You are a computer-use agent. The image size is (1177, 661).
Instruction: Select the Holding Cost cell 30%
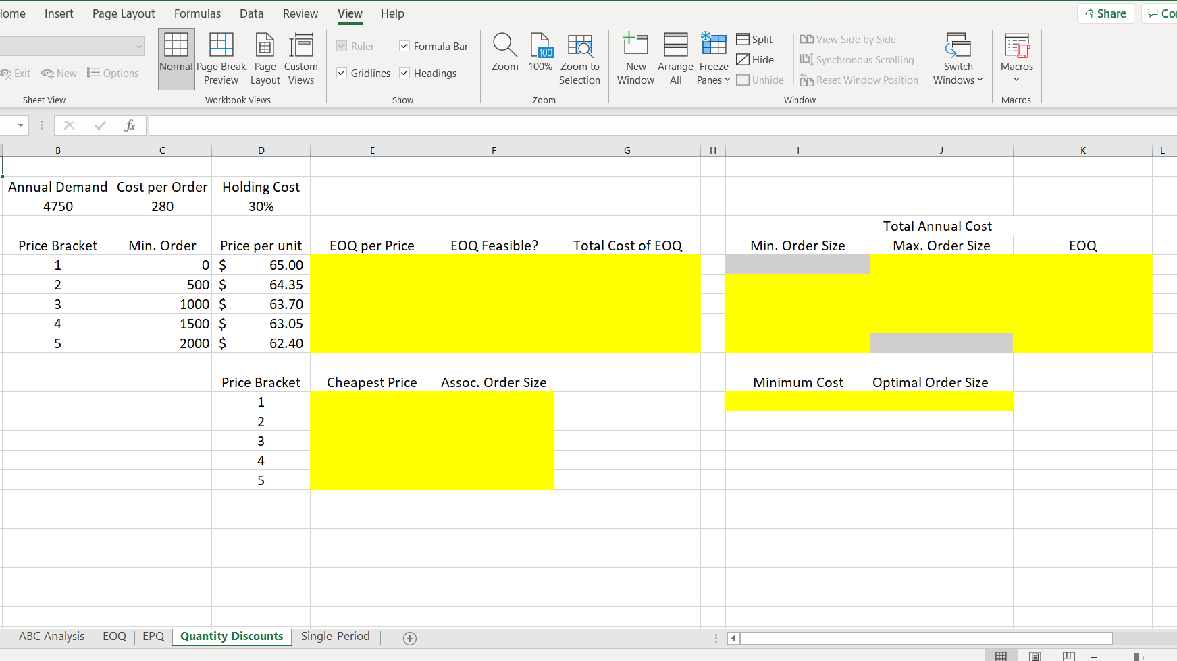261,206
